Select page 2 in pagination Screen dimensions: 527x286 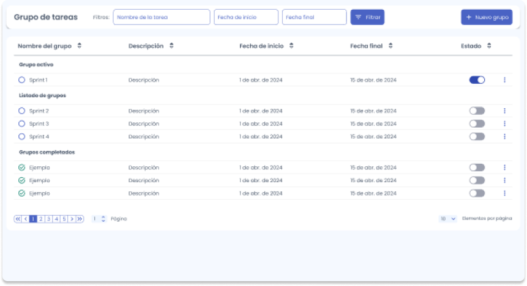[40, 219]
